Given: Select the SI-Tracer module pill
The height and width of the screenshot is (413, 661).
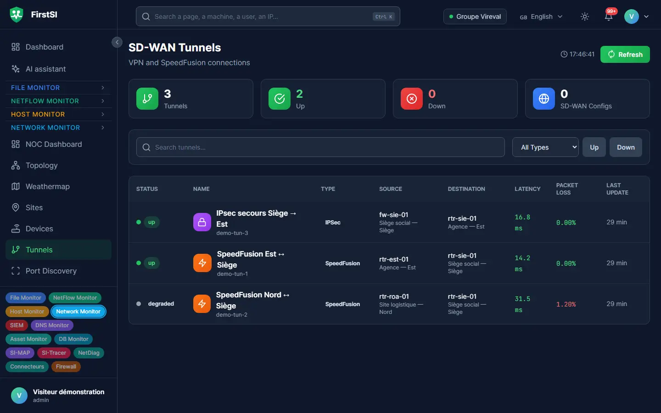Looking at the screenshot, I should 54,353.
